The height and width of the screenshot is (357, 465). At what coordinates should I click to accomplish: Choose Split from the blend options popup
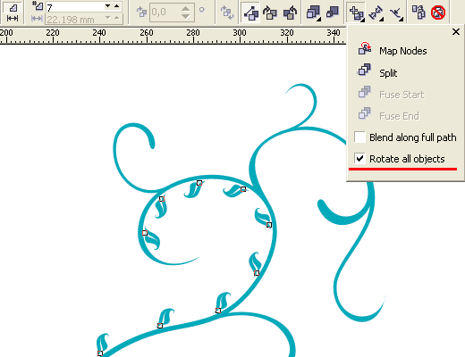coord(377,72)
